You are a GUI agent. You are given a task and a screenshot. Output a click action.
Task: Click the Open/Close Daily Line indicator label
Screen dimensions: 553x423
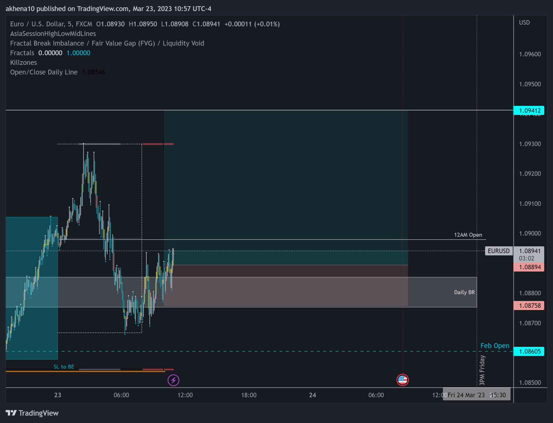[44, 72]
